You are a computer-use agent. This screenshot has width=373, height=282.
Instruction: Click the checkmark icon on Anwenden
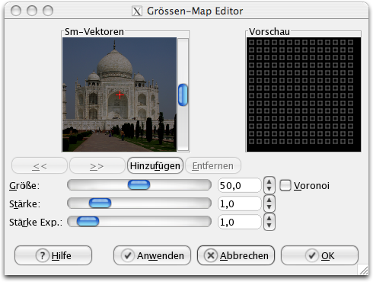[128, 255]
